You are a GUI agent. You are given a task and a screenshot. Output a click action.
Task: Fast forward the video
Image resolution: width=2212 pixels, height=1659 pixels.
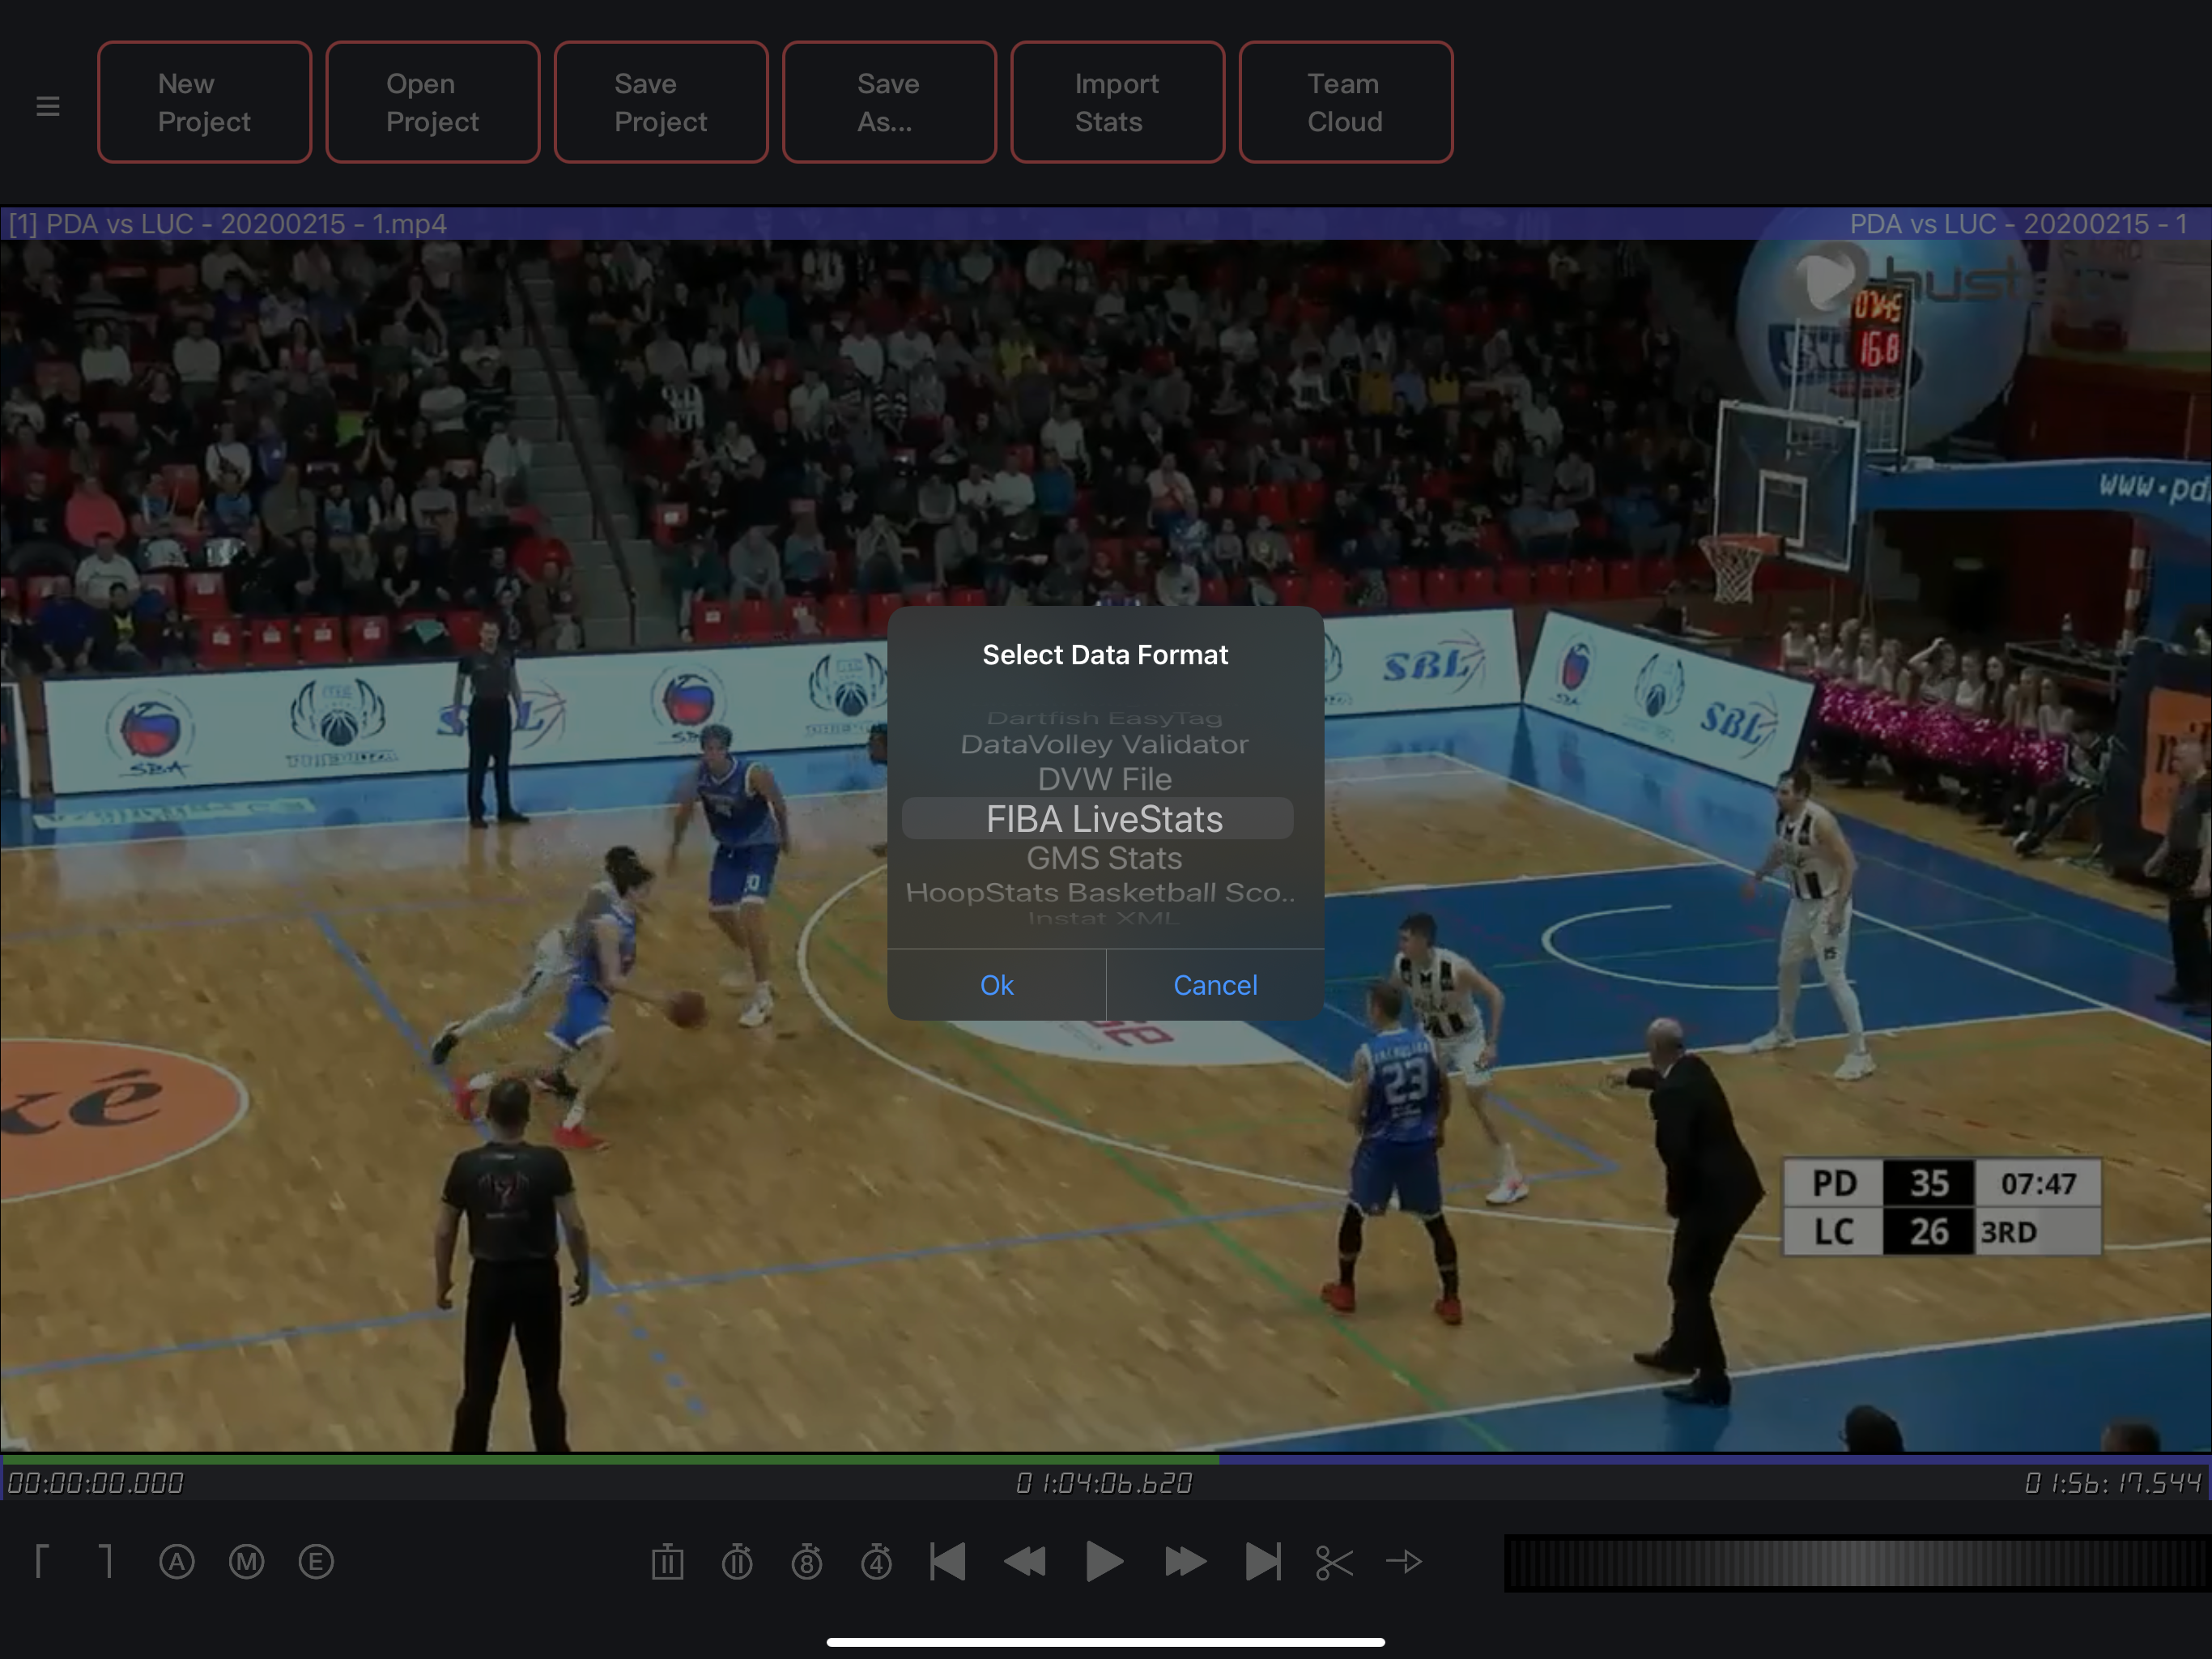coord(1184,1562)
